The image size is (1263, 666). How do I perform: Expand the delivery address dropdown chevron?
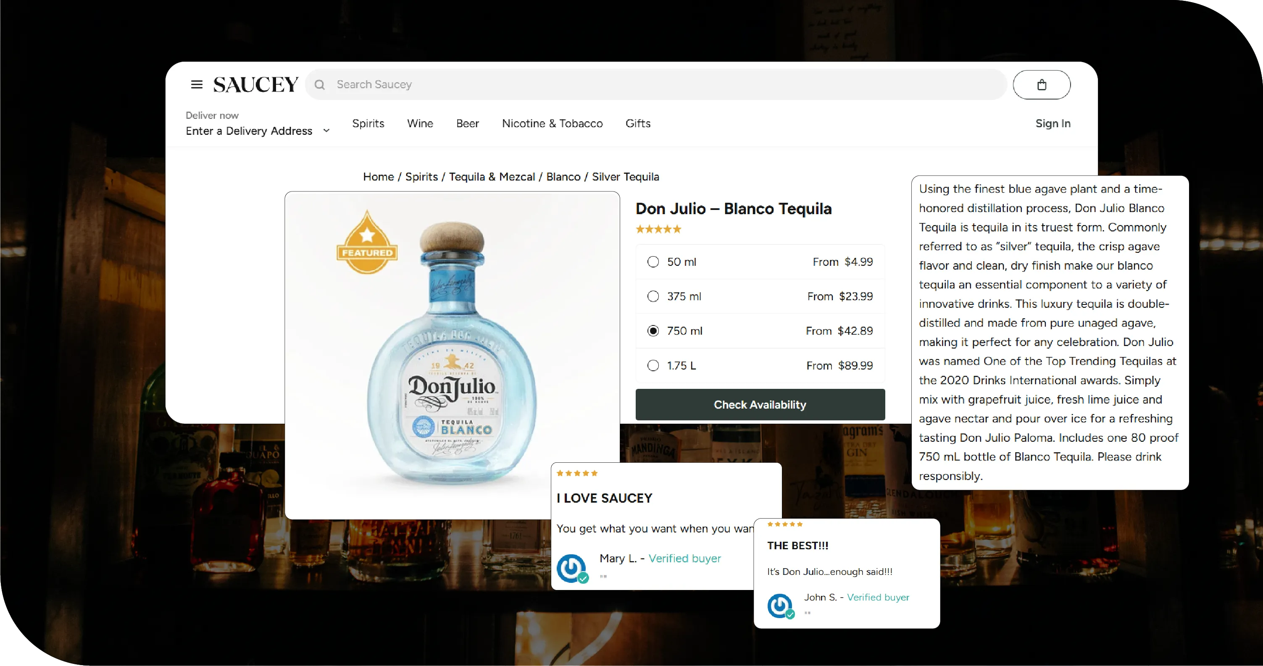326,131
